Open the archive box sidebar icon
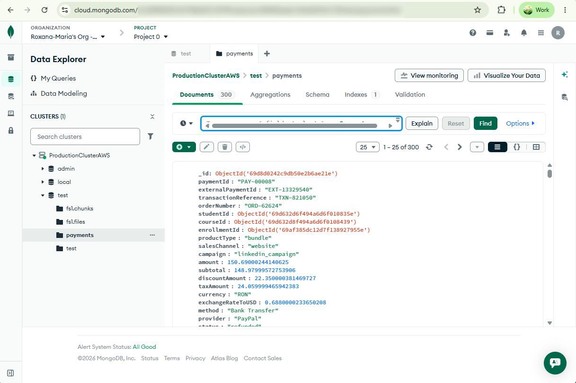Screen dimensions: 576x383 pos(11,57)
